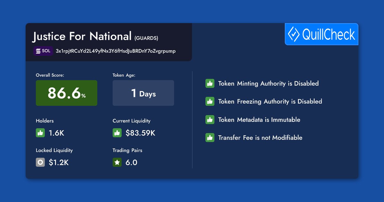Screen dimensions: 384x202
Task: Open the lock icon beside Locked Liquidity
Action: [x=40, y=162]
